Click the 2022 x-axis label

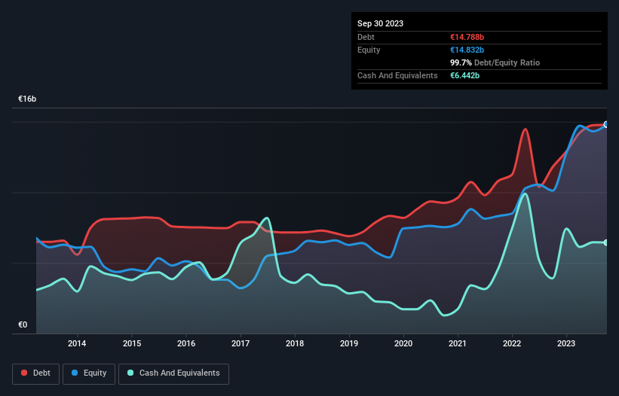pyautogui.click(x=512, y=343)
